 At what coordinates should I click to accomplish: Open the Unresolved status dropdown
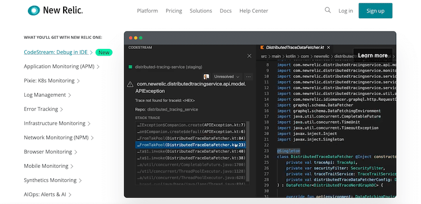227,77
